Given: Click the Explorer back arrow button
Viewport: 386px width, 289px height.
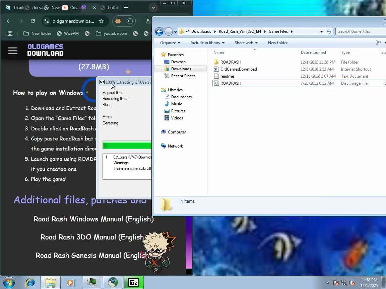Looking at the screenshot, I should coord(159,31).
